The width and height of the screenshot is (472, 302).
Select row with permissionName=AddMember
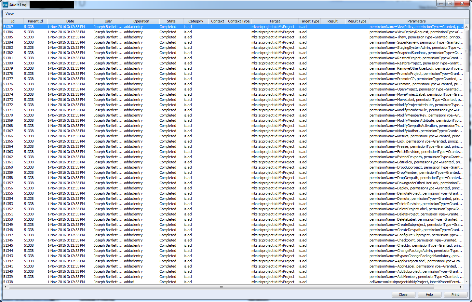(233, 277)
